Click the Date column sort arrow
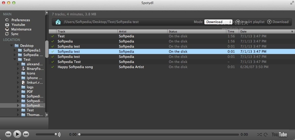This screenshot has width=295, height=140. coord(292,32)
